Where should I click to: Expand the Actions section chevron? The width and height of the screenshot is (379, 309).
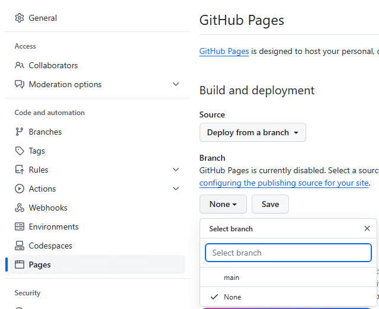[x=176, y=189]
